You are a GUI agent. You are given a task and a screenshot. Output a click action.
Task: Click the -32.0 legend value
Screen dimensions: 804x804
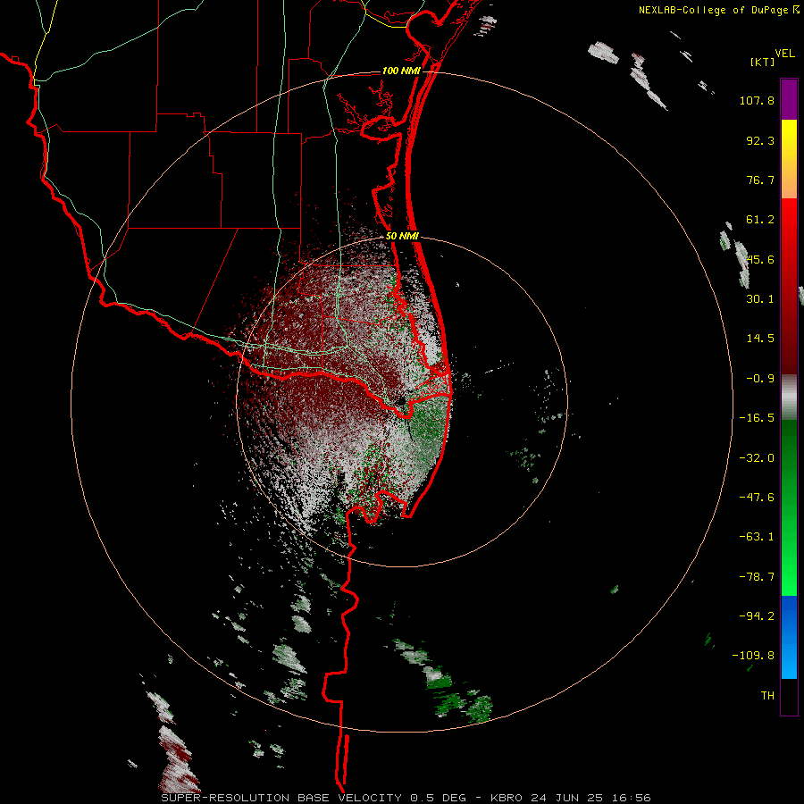[757, 458]
